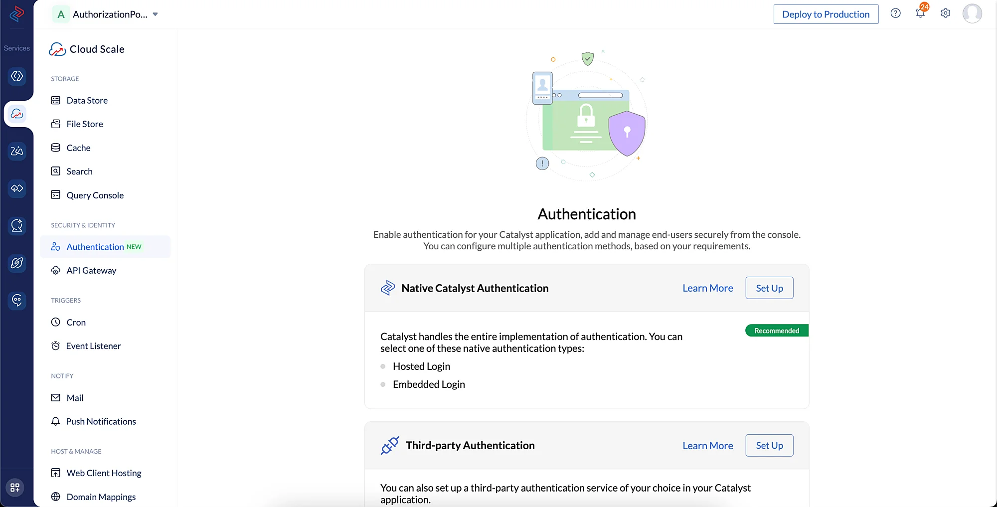Click the Catalyst logo icon
This screenshot has height=507, width=997.
coord(17,13)
